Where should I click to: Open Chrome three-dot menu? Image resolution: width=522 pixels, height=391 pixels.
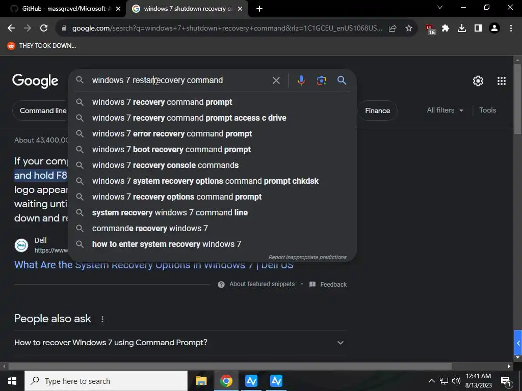pos(511,29)
